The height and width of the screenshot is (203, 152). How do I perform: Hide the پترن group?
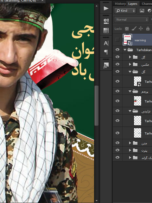pyautogui.click(x=117, y=150)
